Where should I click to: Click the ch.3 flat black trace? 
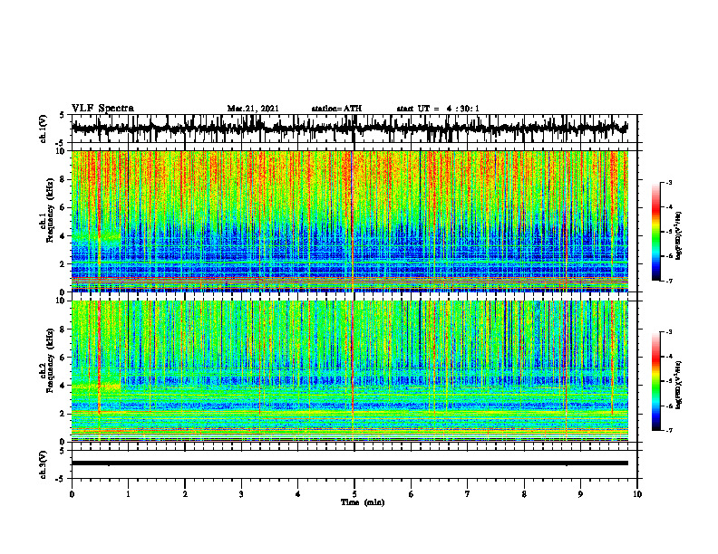[x=349, y=463]
